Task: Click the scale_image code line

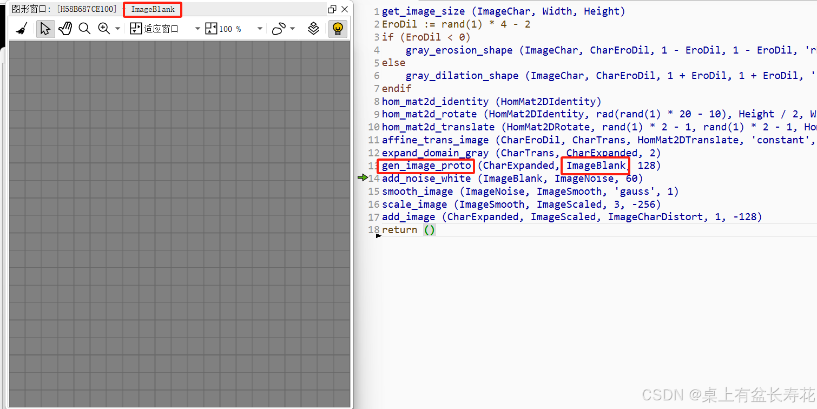Action: tap(521, 205)
